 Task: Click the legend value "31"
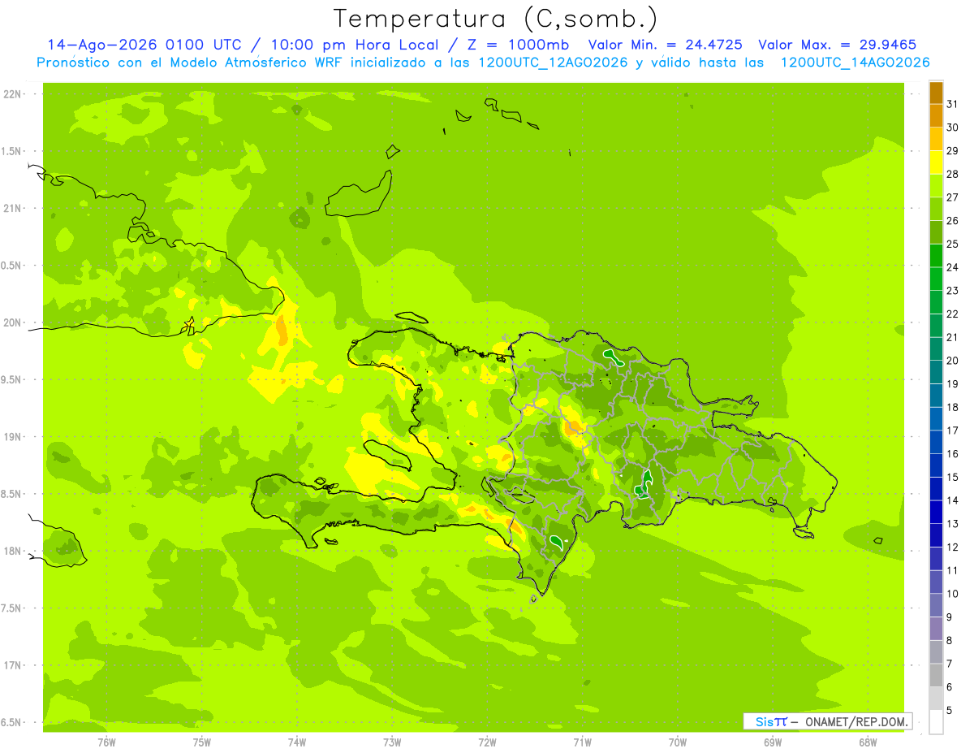pos(953,104)
